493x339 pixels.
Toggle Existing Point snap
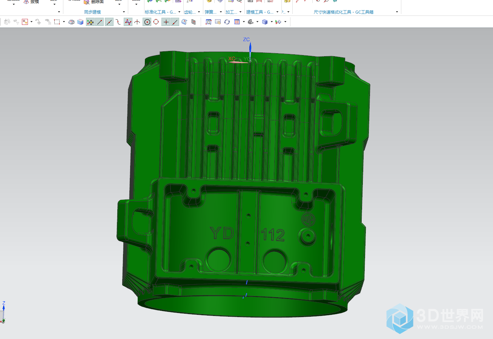click(166, 22)
